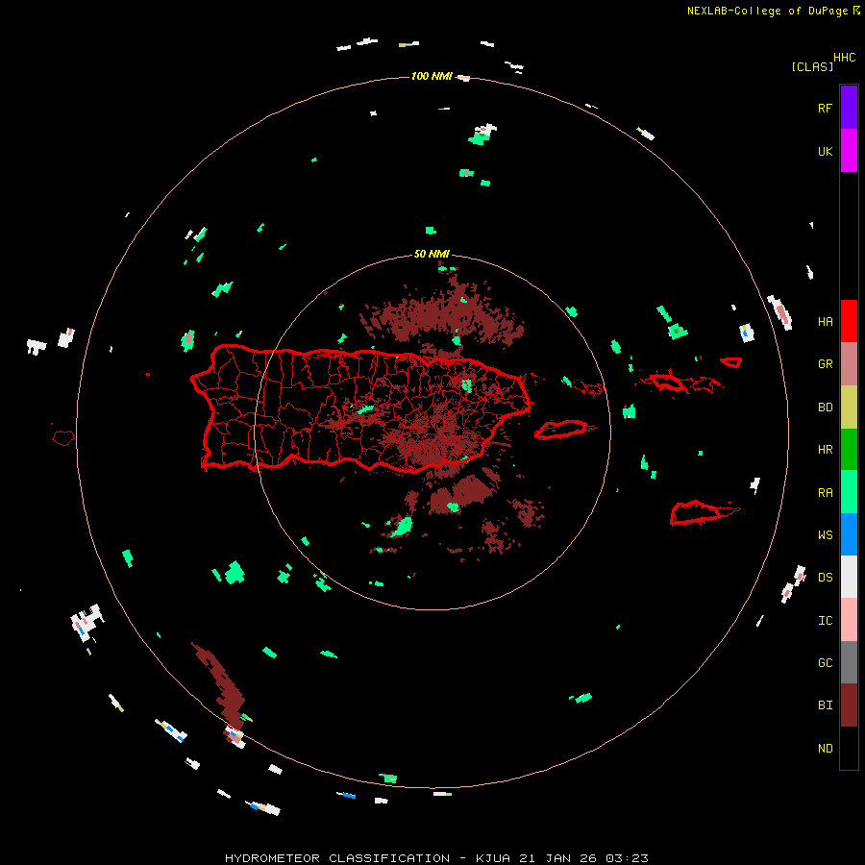Screen dimensions: 865x865
Task: Click the WS blue legend swatch
Action: (x=849, y=534)
